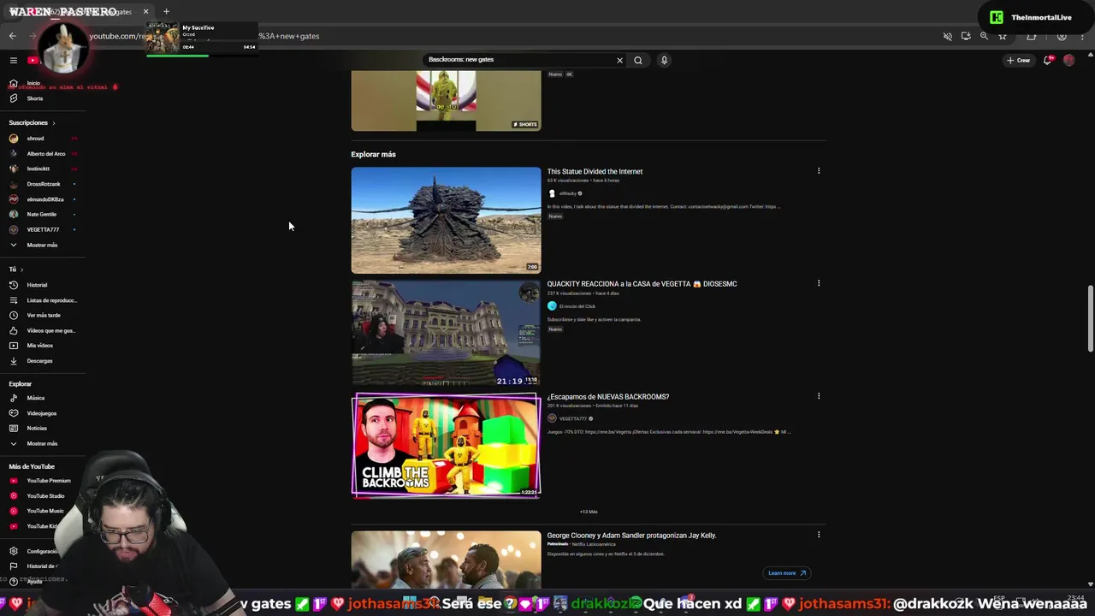Viewport: 1095px width, 616px height.
Task: Click the search magnifier button
Action: 638,60
